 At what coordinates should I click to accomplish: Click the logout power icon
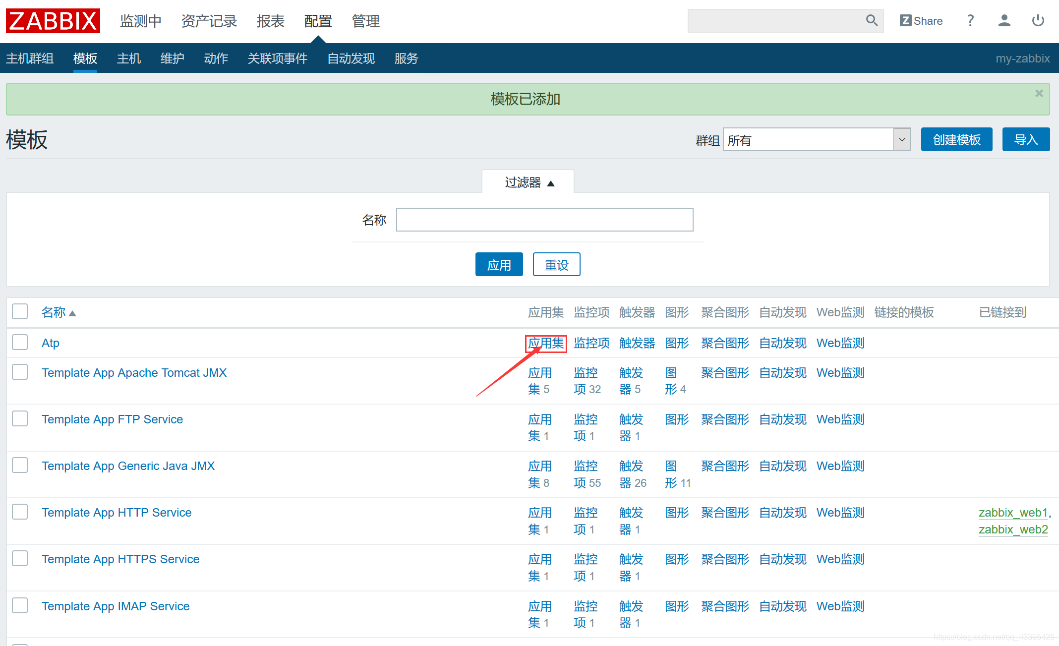[x=1038, y=21]
